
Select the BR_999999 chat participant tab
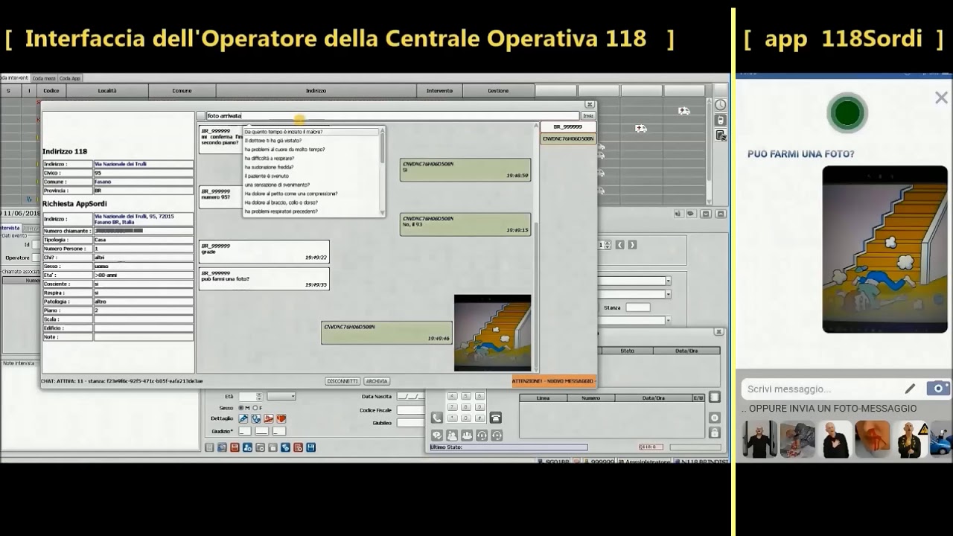coord(568,127)
